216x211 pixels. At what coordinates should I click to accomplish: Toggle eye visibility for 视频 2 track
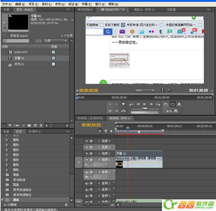click(x=87, y=153)
